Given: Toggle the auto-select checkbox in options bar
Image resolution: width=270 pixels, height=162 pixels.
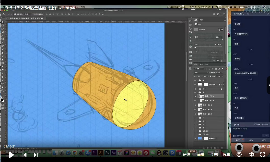Looking at the screenshot, I should (15, 14).
